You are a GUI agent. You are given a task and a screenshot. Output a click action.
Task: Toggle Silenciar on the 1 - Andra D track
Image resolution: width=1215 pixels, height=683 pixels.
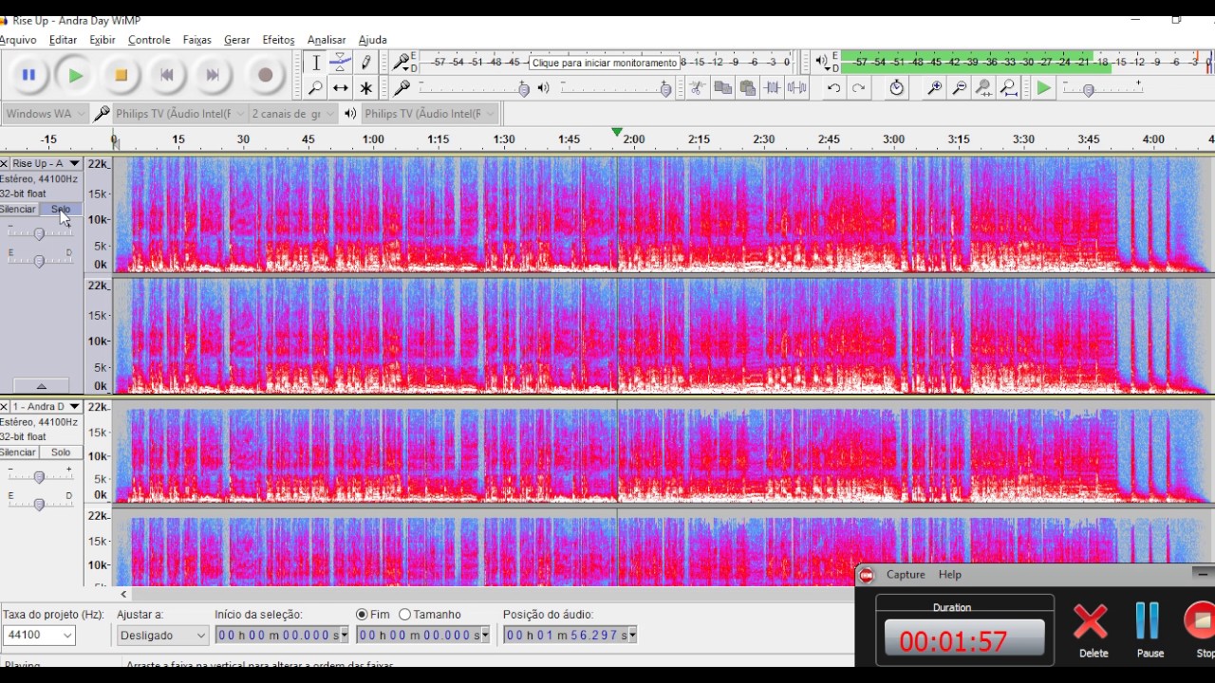(x=18, y=452)
